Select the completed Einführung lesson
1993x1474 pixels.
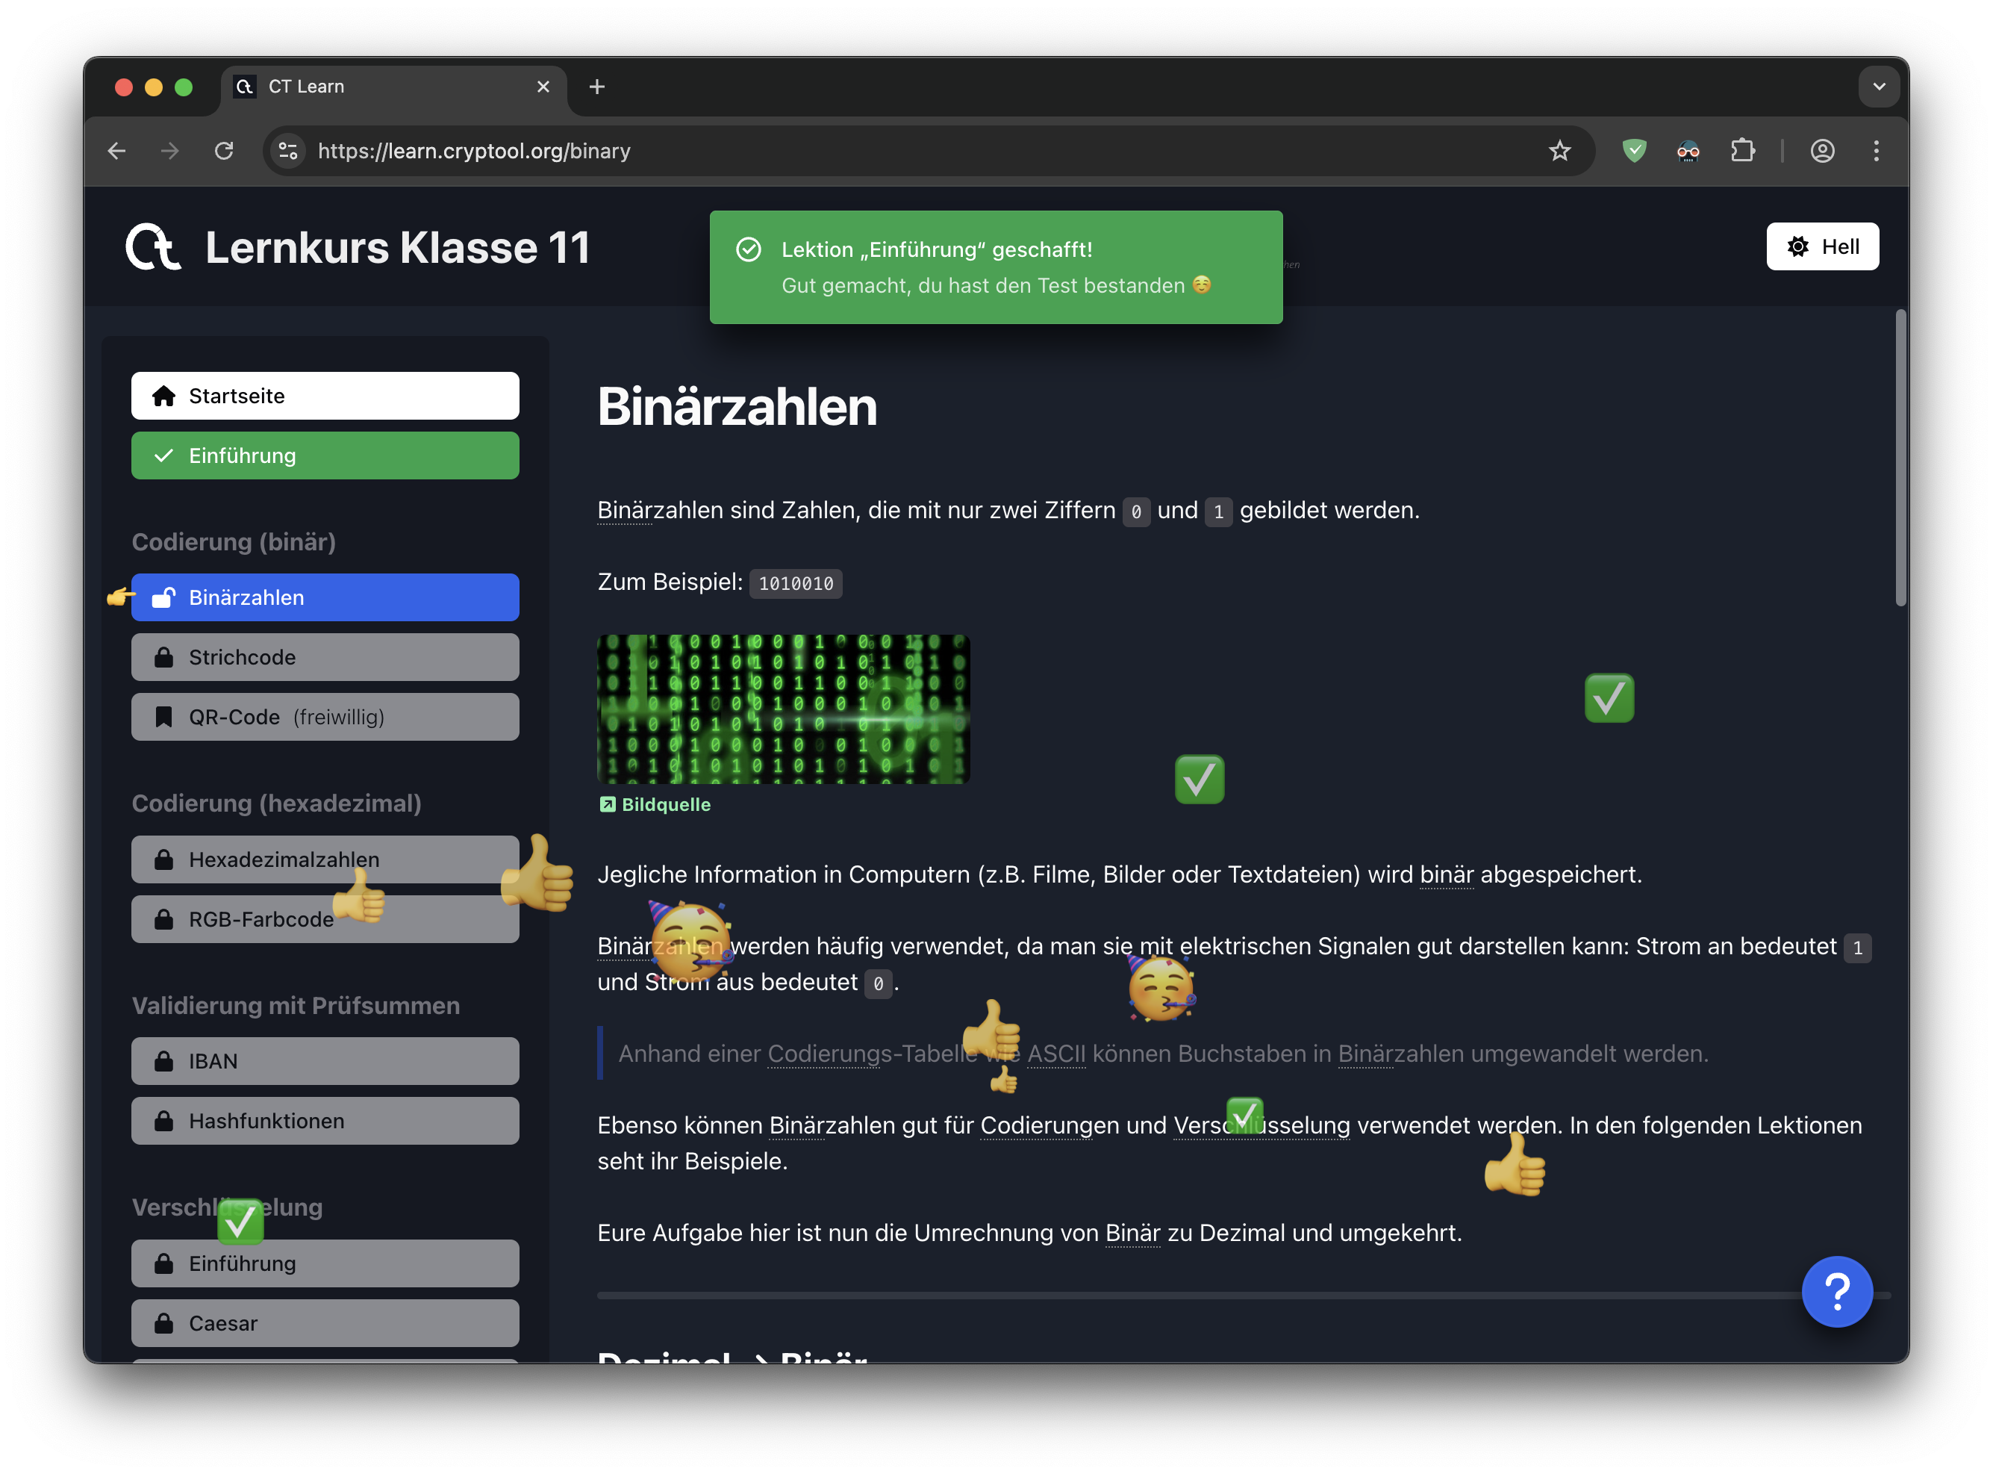click(325, 456)
